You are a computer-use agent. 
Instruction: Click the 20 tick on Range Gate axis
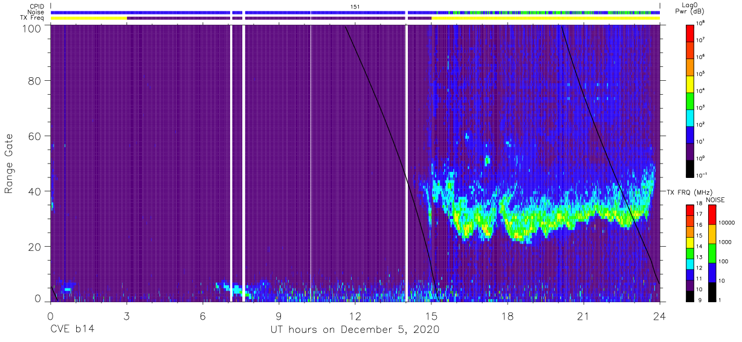[x=34, y=246]
